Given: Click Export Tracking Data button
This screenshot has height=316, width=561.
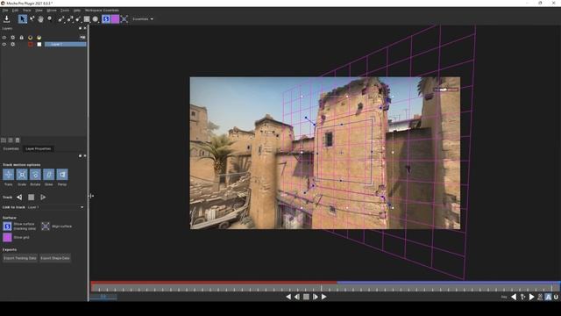Looking at the screenshot, I should [20, 258].
